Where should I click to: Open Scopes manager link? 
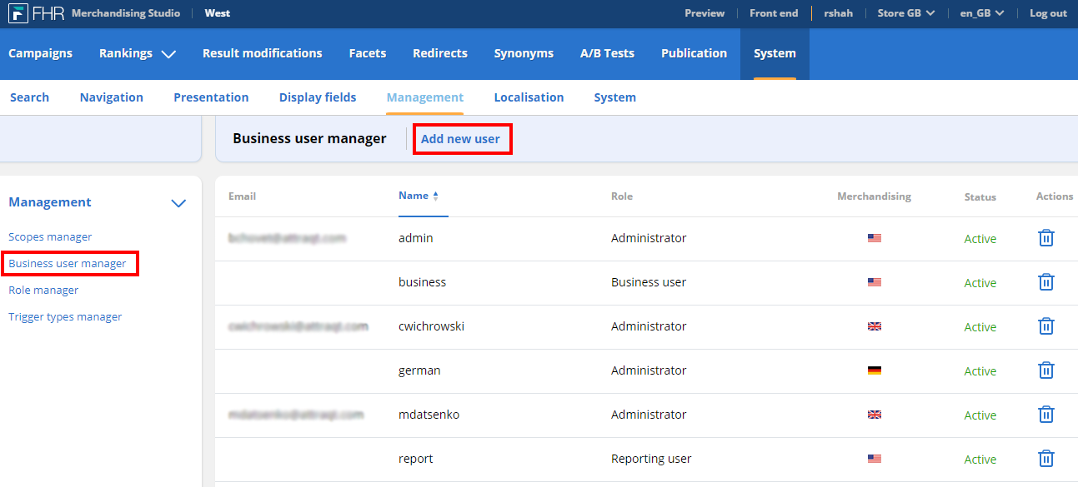[50, 237]
